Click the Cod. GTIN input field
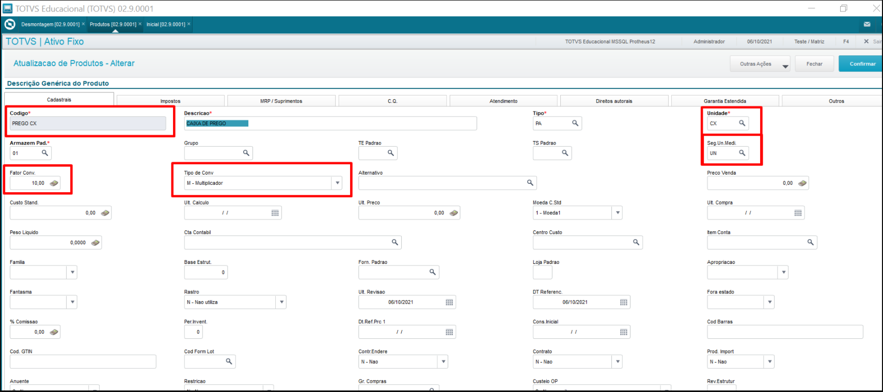 [83, 362]
